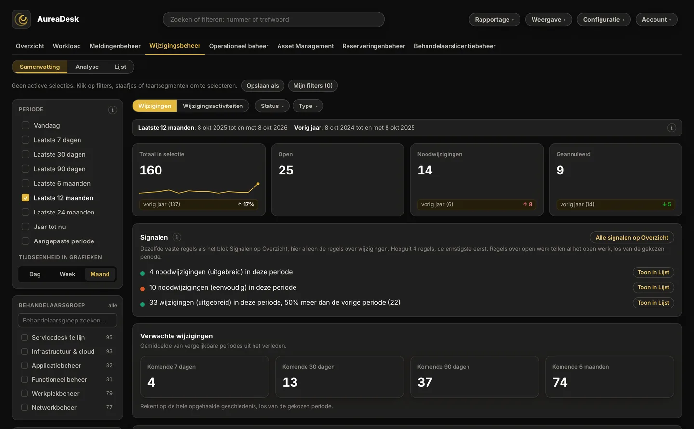Expand the Status filter dropdown
Image resolution: width=694 pixels, height=429 pixels.
click(272, 106)
